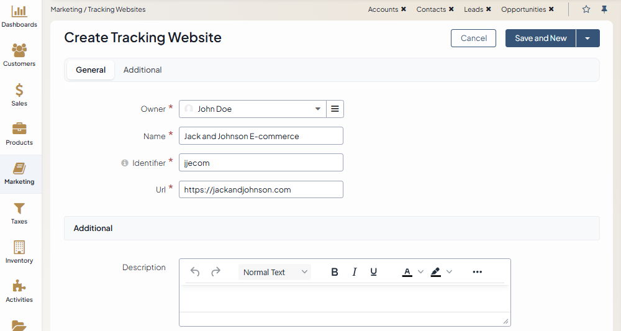Image resolution: width=621 pixels, height=331 pixels.
Task: Open the Inventory building icon
Action: (19, 248)
